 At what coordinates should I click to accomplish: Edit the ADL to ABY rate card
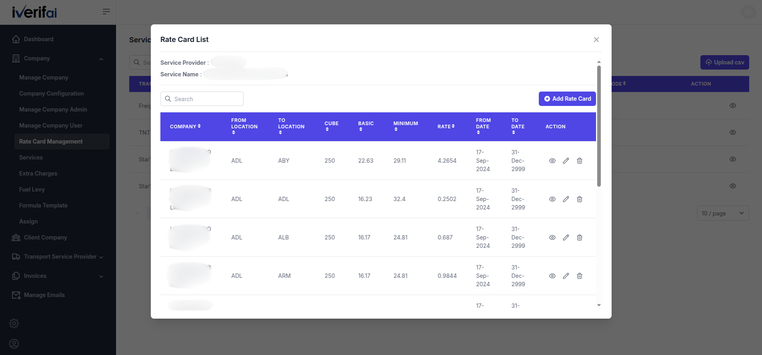(x=566, y=161)
